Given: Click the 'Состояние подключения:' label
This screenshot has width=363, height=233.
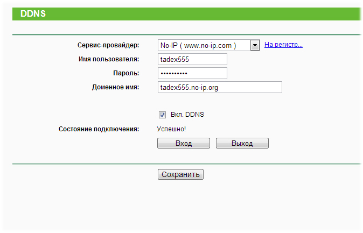Looking at the screenshot, I should point(99,129).
